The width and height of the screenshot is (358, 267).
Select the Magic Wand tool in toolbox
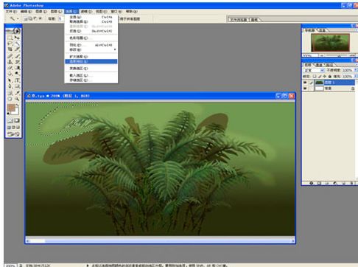17,44
